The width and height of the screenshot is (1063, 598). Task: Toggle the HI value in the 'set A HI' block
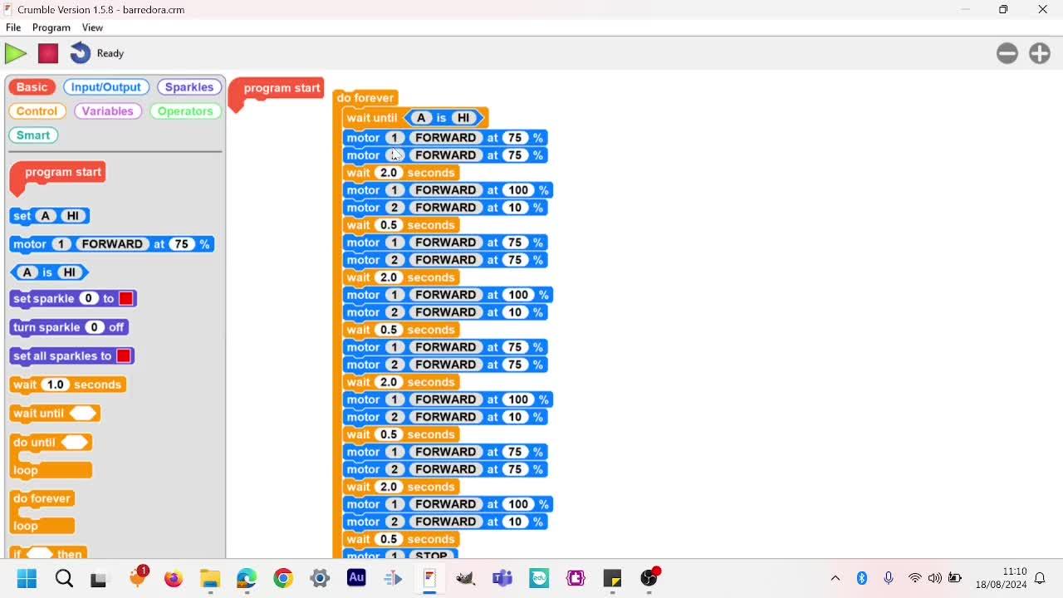(73, 216)
